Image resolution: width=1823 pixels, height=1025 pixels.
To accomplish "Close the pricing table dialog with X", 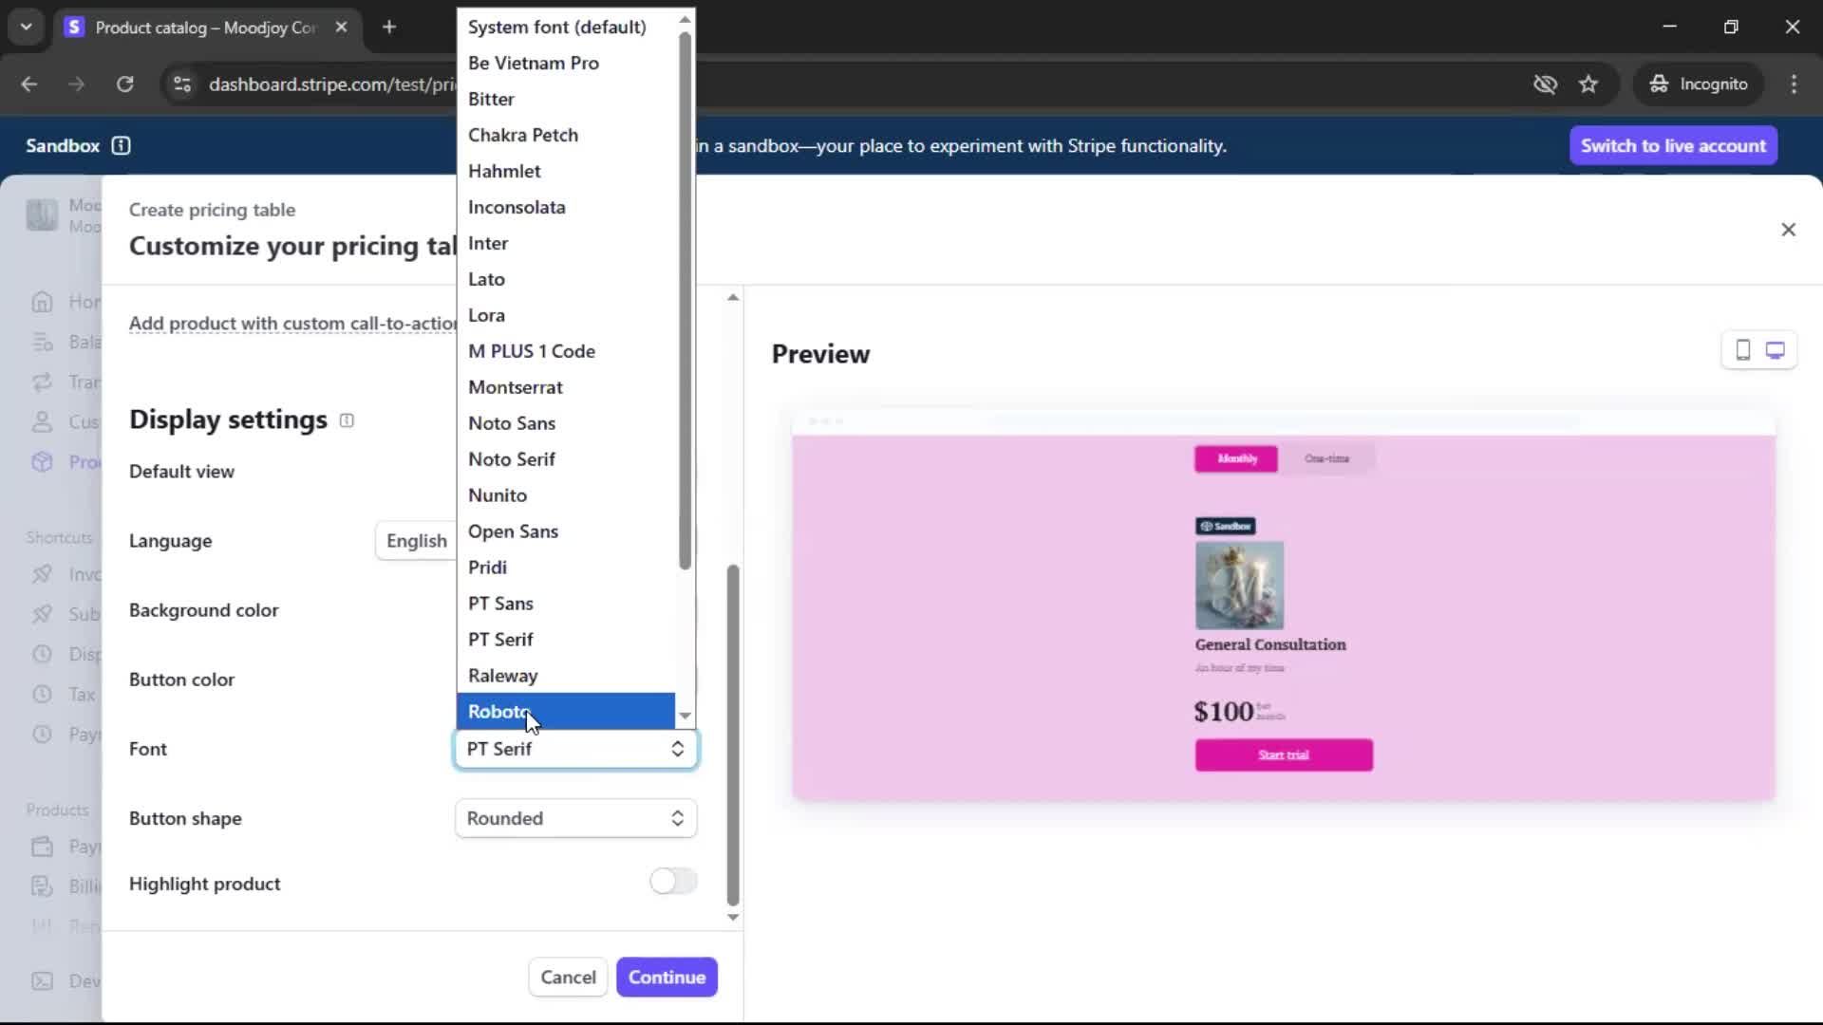I will point(1788,230).
